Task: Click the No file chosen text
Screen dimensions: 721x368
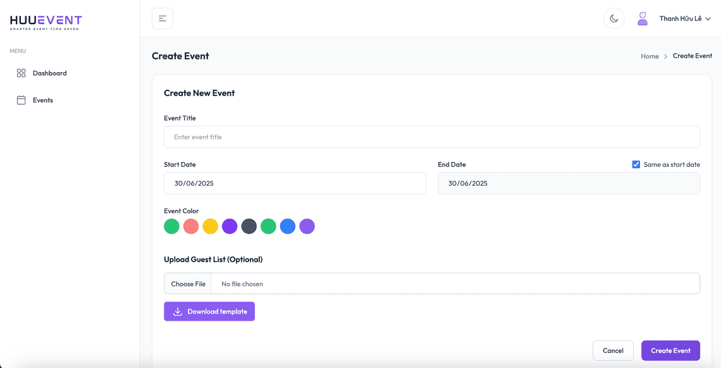Action: pos(242,284)
